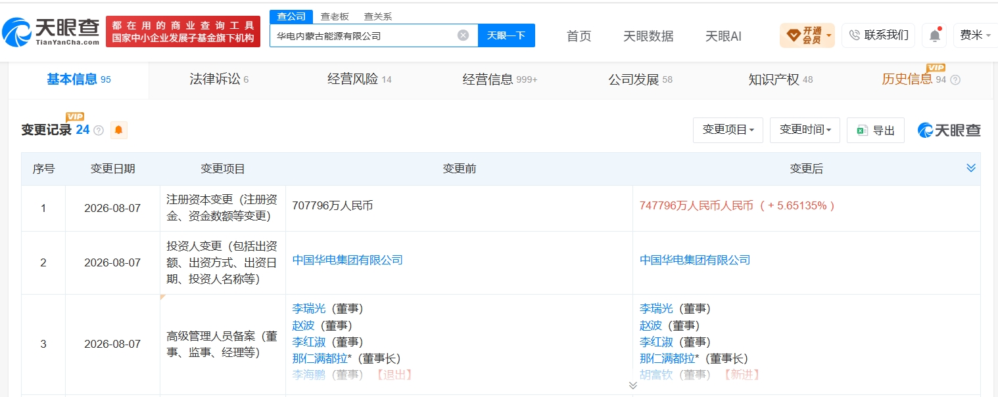Clear the search box text
The height and width of the screenshot is (397, 998).
[x=463, y=35]
